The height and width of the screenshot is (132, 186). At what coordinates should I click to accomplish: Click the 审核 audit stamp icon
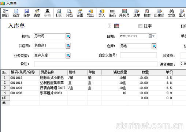47,13
